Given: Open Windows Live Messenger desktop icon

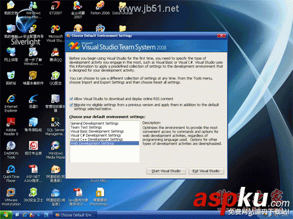Looking at the screenshot, I should (33, 9).
